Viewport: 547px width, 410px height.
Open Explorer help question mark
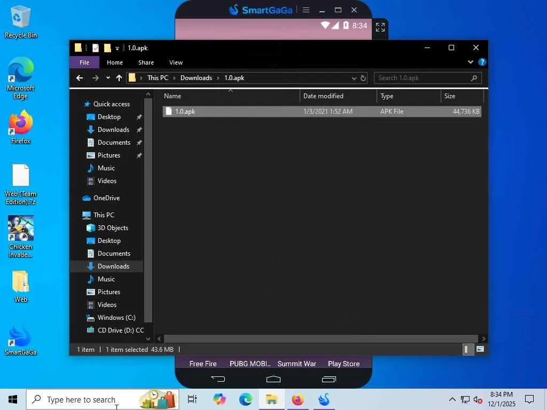(482, 62)
